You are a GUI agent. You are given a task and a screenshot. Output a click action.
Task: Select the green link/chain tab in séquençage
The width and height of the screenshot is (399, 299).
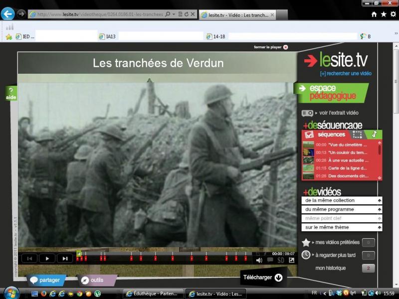[374, 134]
